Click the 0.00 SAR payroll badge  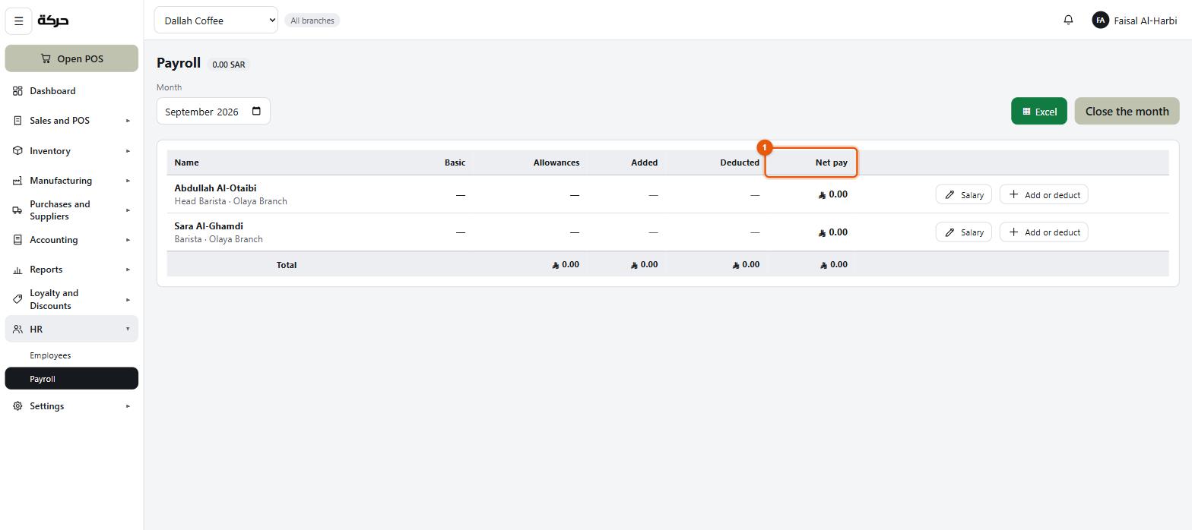[229, 65]
